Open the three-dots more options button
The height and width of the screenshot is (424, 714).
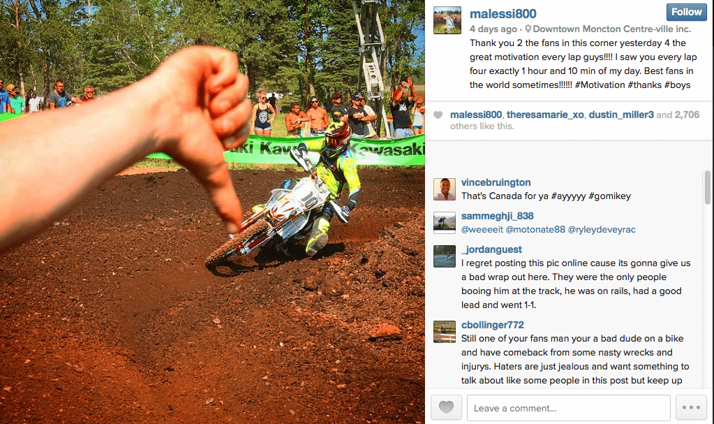[x=691, y=408]
